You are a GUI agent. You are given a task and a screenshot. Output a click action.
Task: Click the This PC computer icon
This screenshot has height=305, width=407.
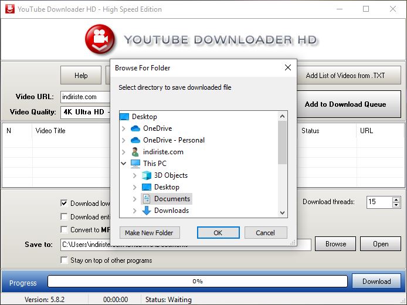point(135,164)
